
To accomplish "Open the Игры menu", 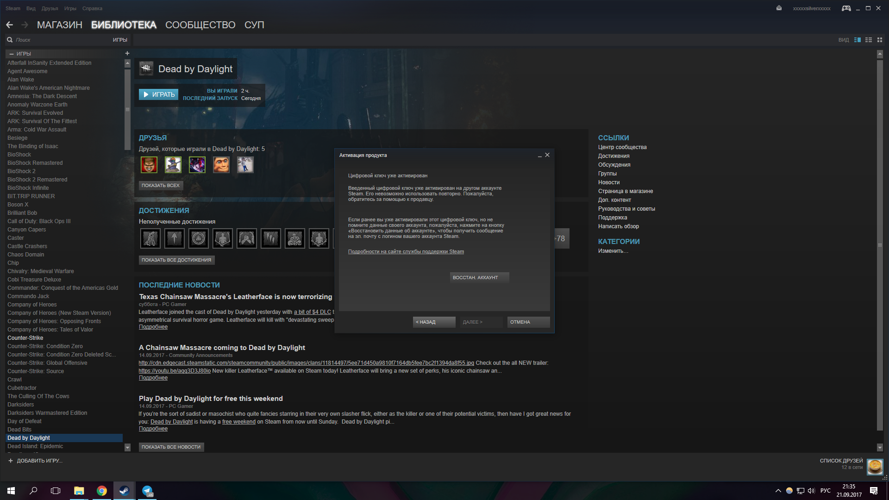I will coord(70,8).
